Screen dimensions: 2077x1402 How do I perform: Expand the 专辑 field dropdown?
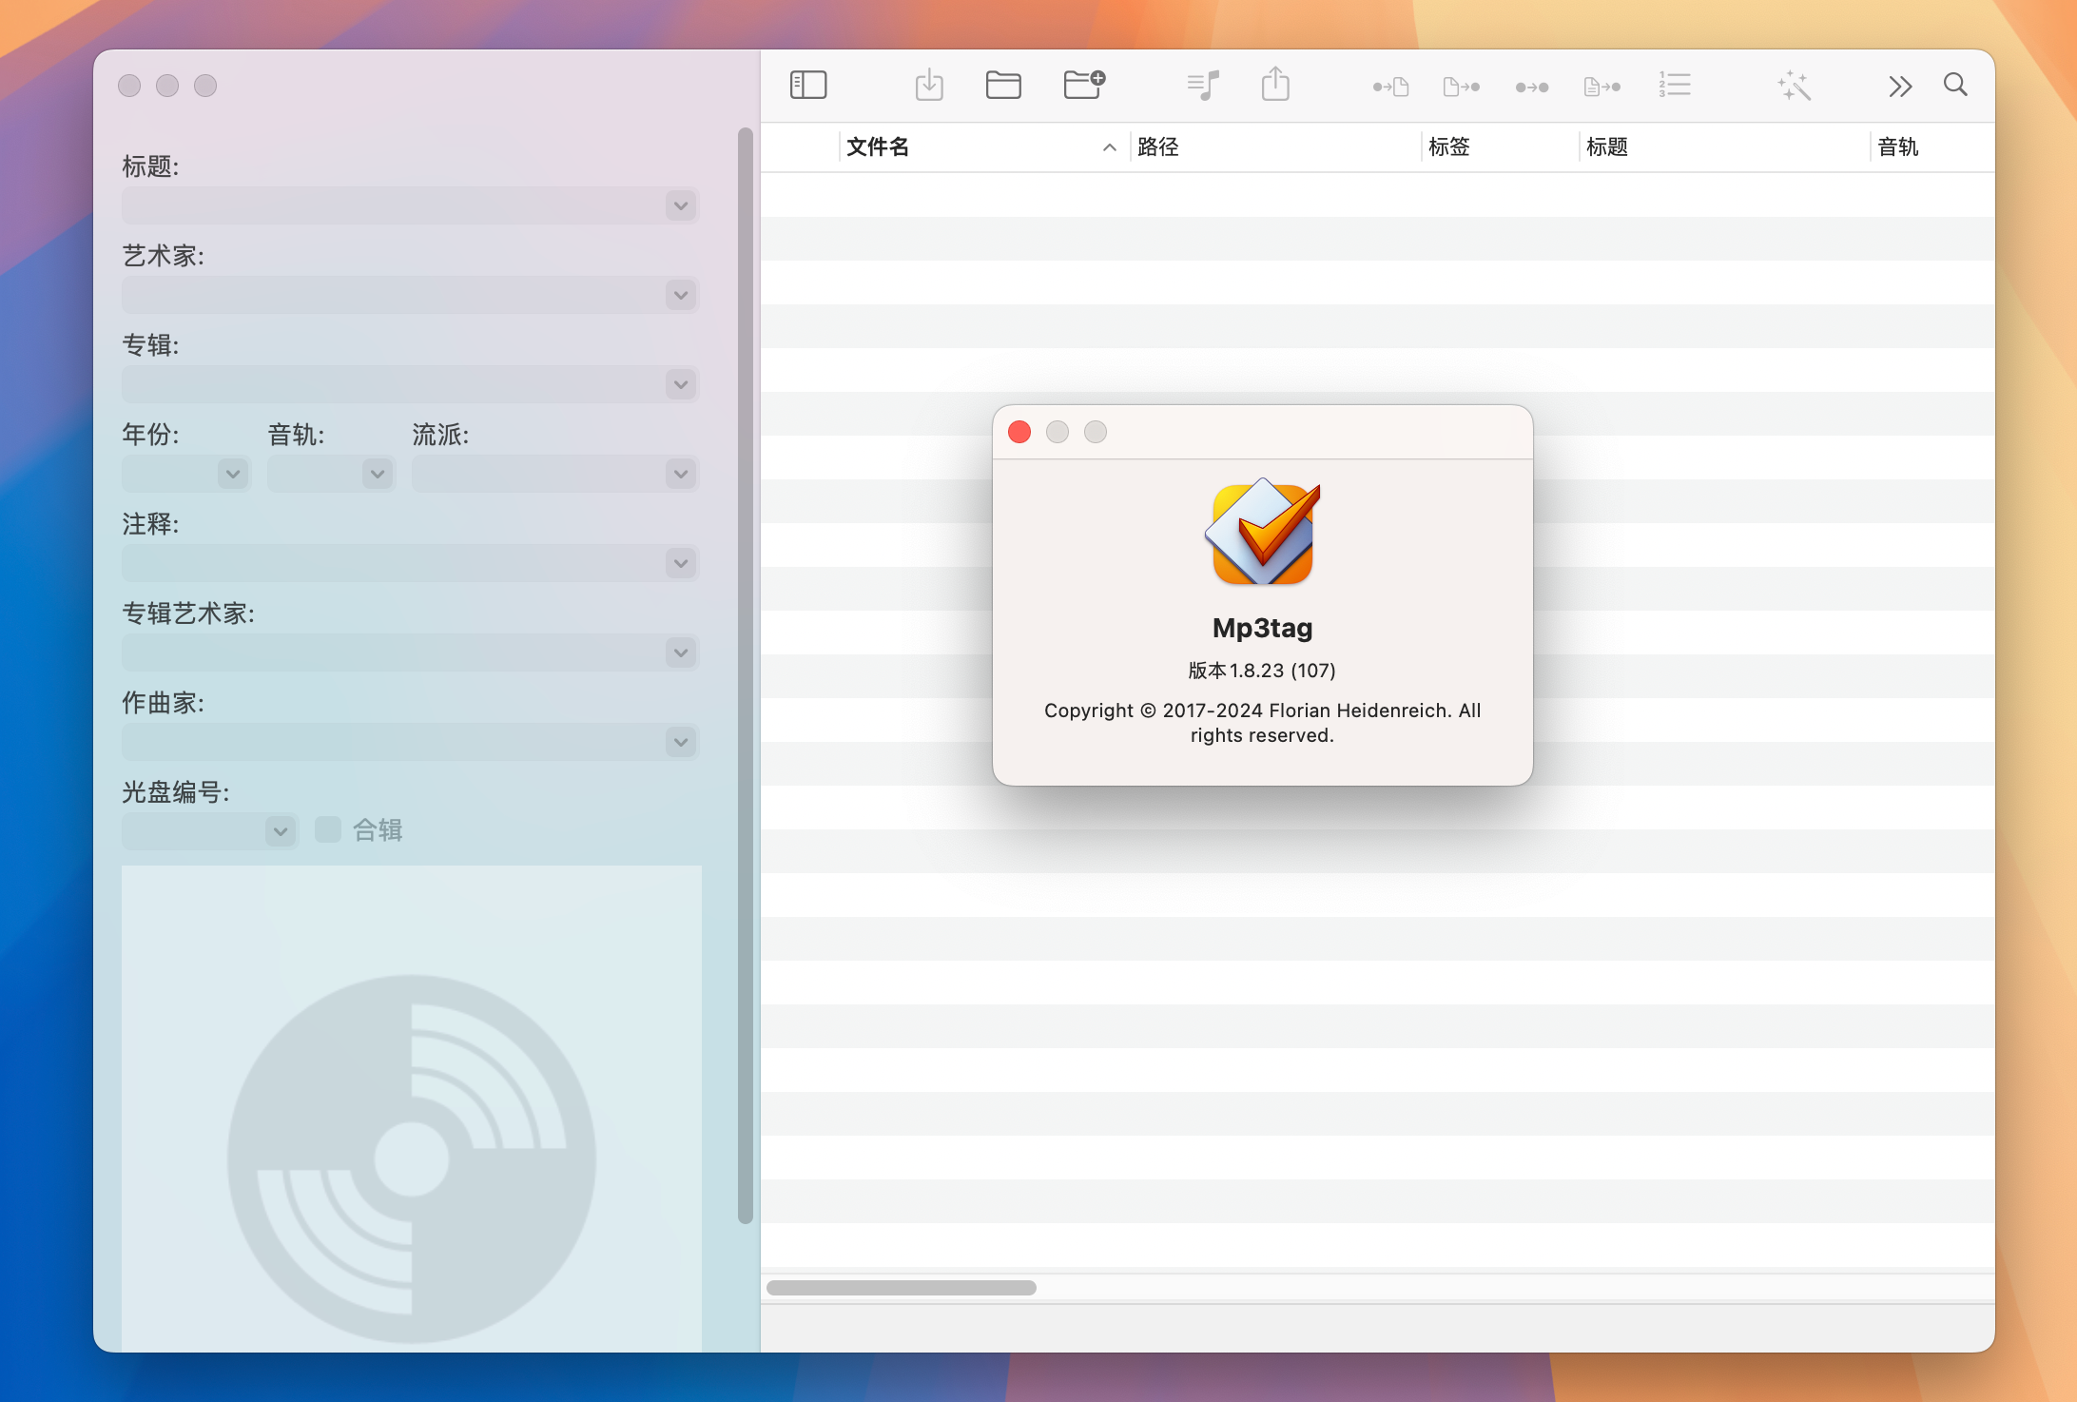pos(681,384)
